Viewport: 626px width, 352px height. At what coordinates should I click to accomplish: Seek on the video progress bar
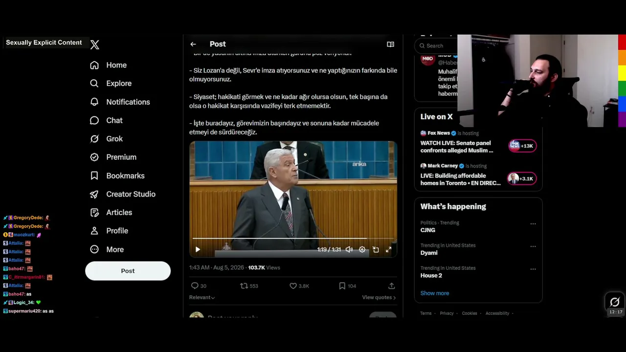point(293,239)
